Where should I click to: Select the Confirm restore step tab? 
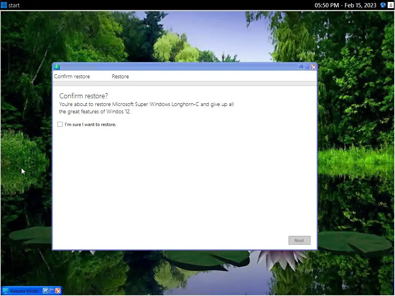click(x=72, y=77)
